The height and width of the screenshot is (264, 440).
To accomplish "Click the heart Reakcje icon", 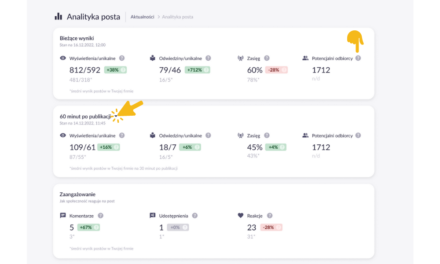I will coord(241,216).
